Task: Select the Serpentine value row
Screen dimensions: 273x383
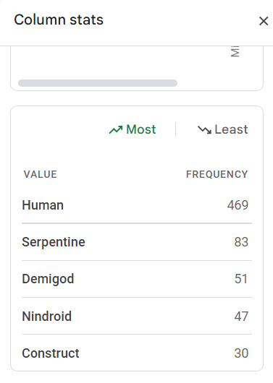Action: 137,242
